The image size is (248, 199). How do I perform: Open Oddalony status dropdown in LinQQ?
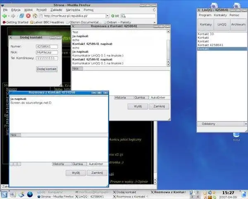click(222, 124)
